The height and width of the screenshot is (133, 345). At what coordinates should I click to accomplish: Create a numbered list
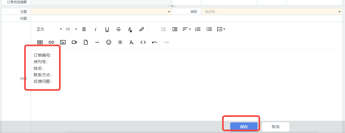point(198,29)
